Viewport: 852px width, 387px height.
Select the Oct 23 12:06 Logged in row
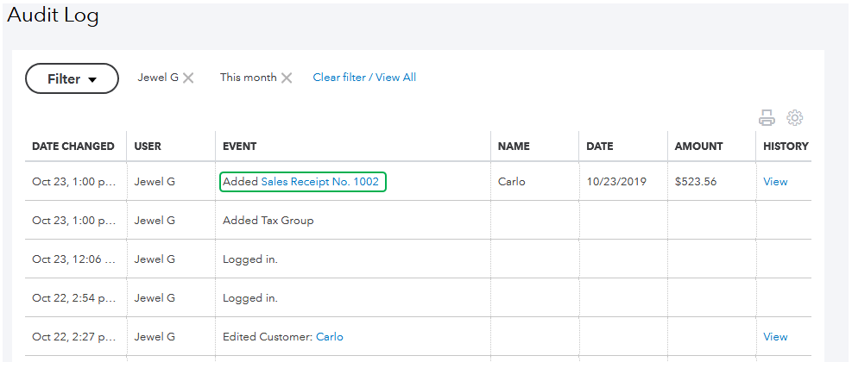tap(250, 259)
